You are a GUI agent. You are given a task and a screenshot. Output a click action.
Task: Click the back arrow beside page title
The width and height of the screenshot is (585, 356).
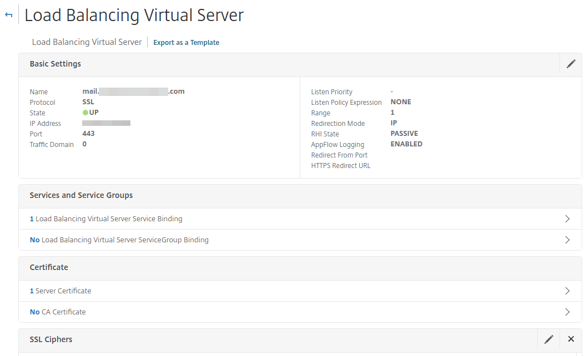(8, 15)
